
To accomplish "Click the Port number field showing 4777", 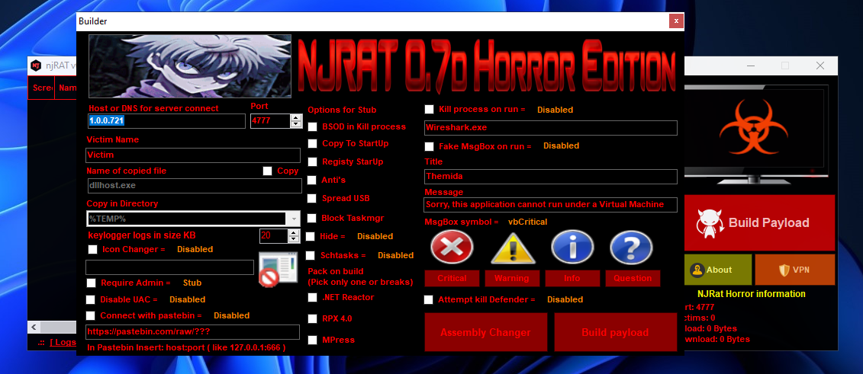I will click(x=270, y=121).
